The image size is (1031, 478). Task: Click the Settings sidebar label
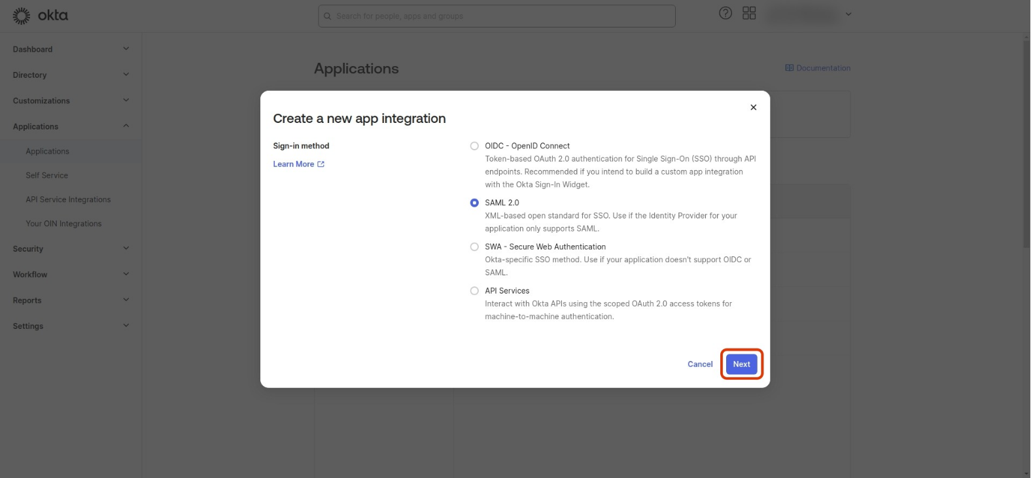[x=28, y=326]
